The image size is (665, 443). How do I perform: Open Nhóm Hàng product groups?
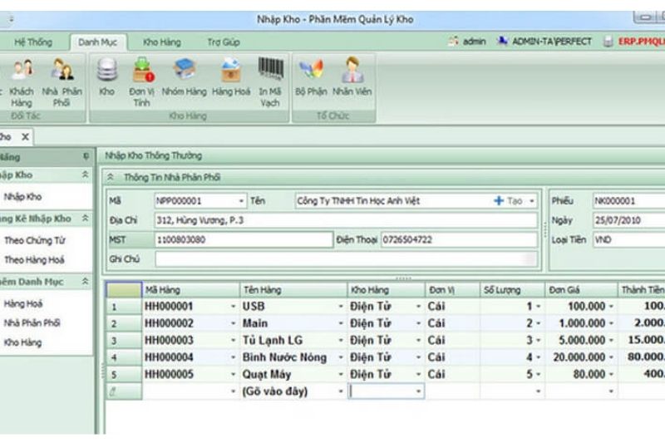(x=184, y=79)
